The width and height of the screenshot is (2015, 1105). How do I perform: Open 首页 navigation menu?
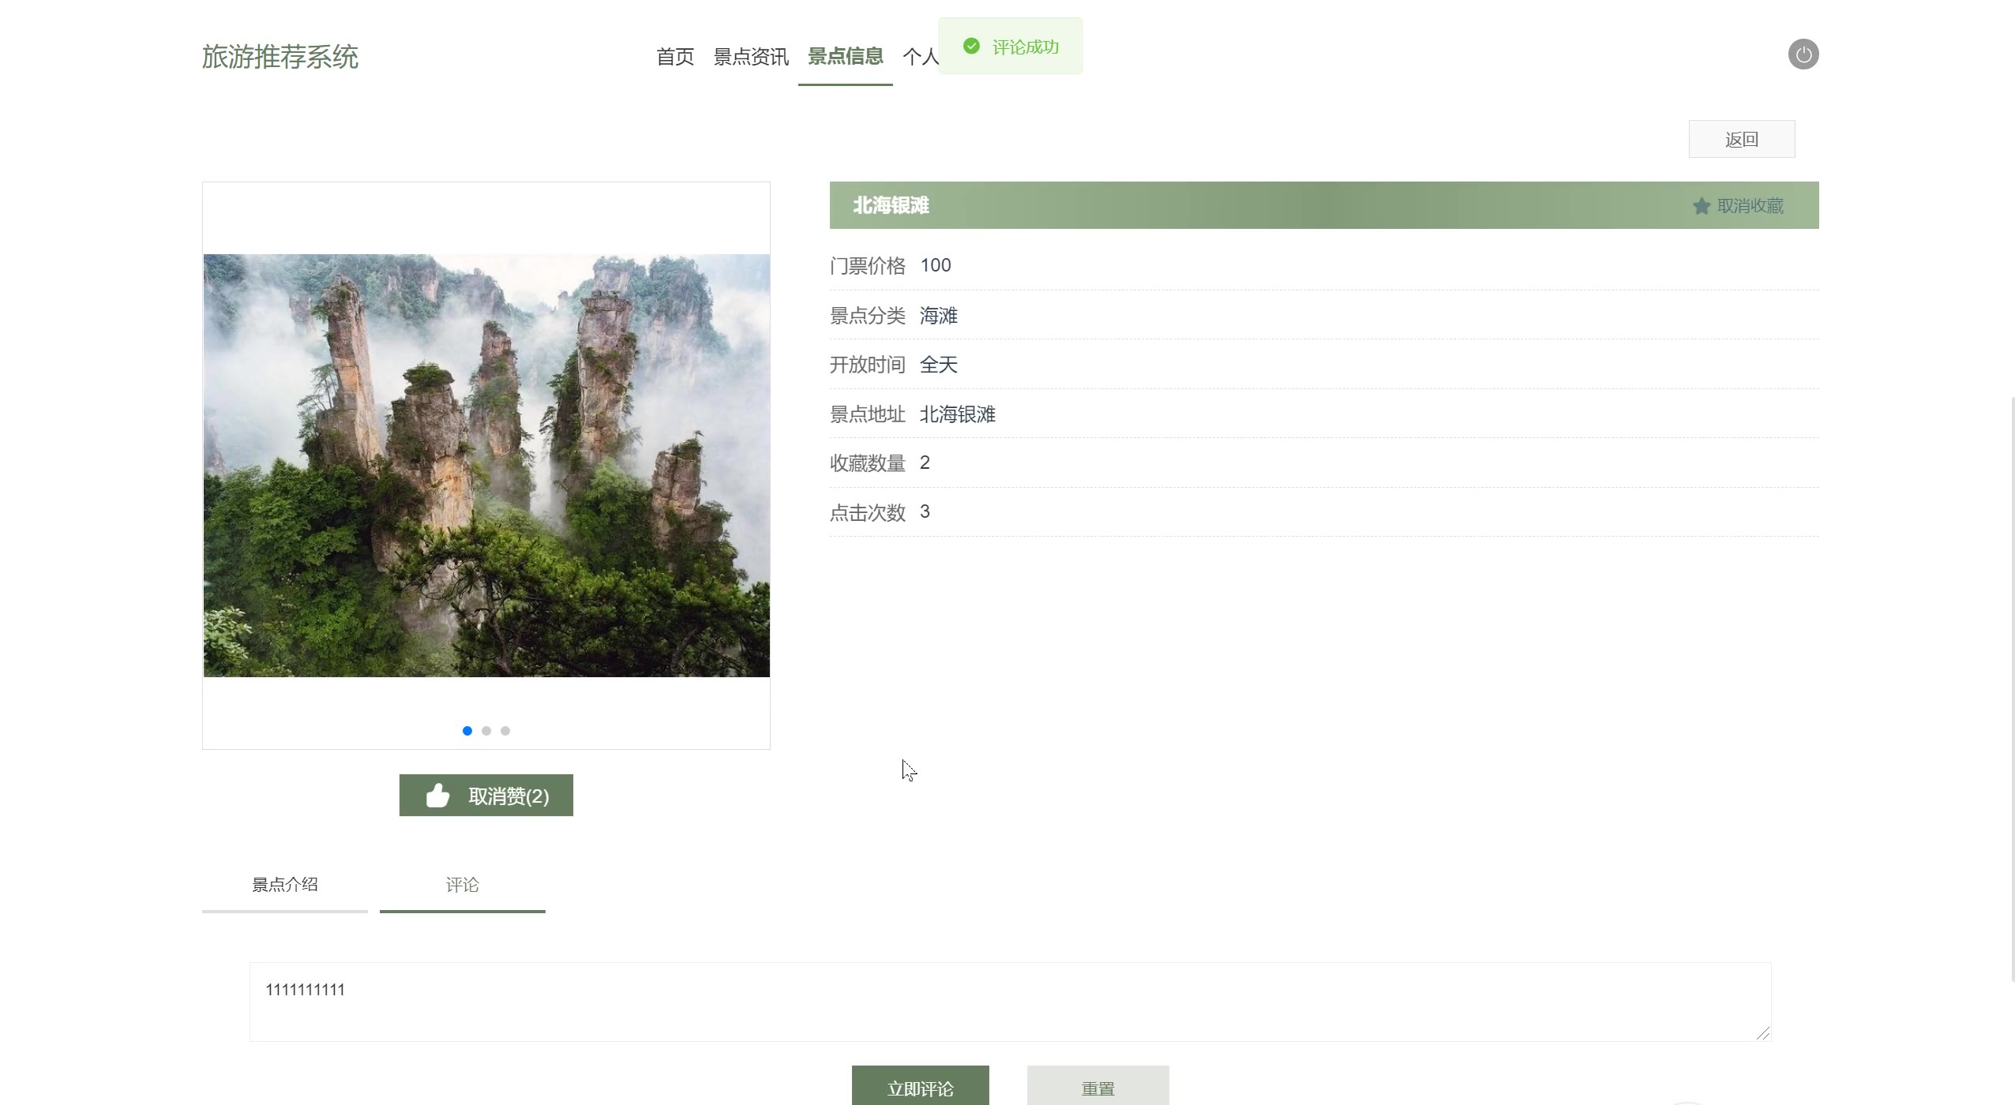tap(675, 57)
